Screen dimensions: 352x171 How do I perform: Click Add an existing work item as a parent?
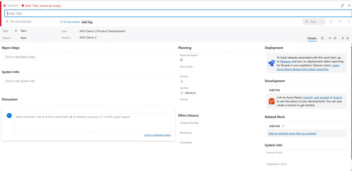click(292, 133)
